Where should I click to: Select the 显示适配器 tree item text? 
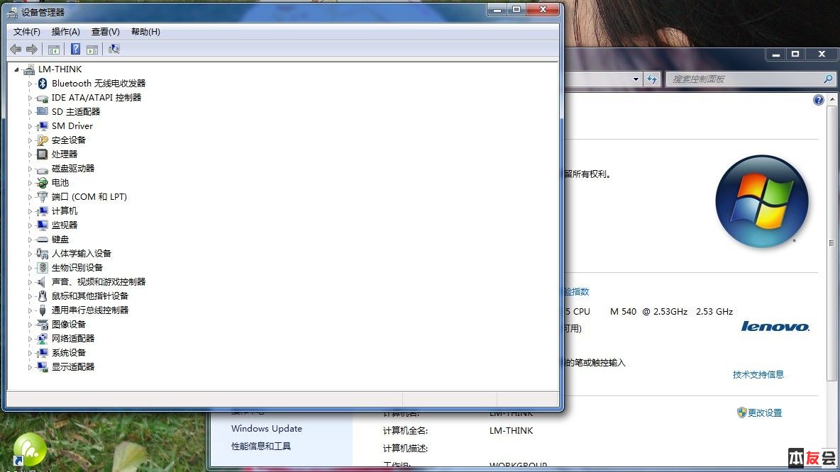(73, 367)
